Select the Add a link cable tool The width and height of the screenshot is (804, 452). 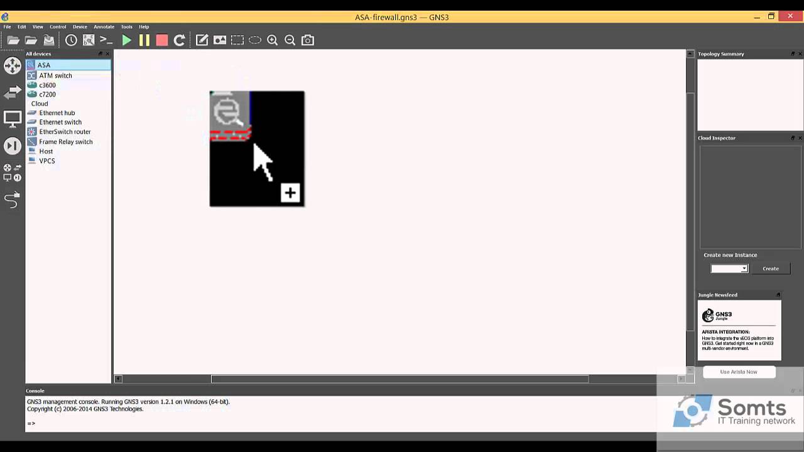[x=12, y=200]
